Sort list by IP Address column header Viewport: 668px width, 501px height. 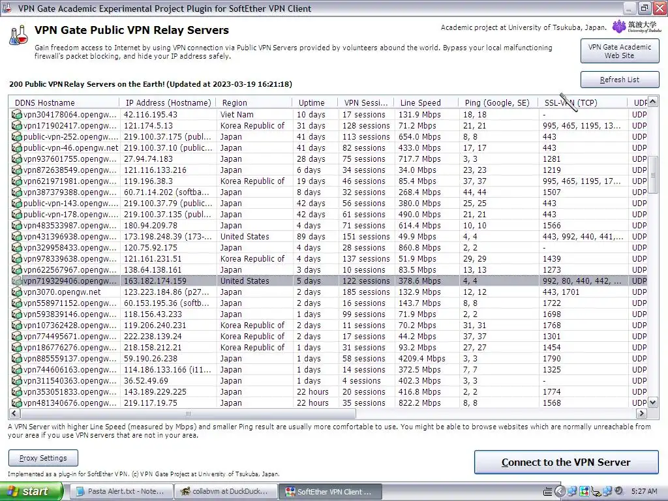point(168,102)
